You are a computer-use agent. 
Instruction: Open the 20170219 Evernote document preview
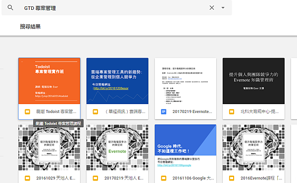tap(186, 81)
